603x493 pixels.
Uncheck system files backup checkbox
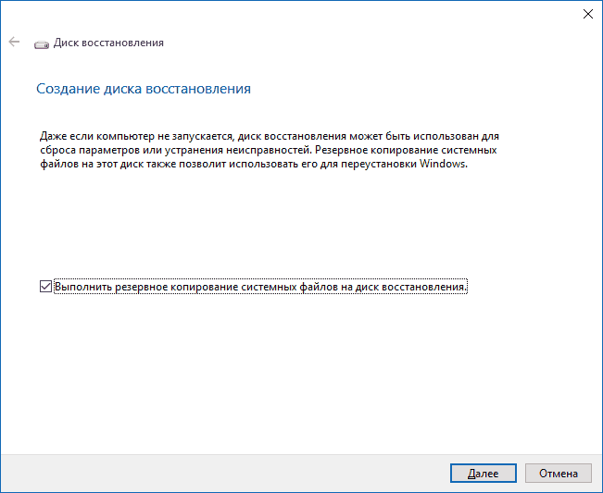click(x=45, y=287)
